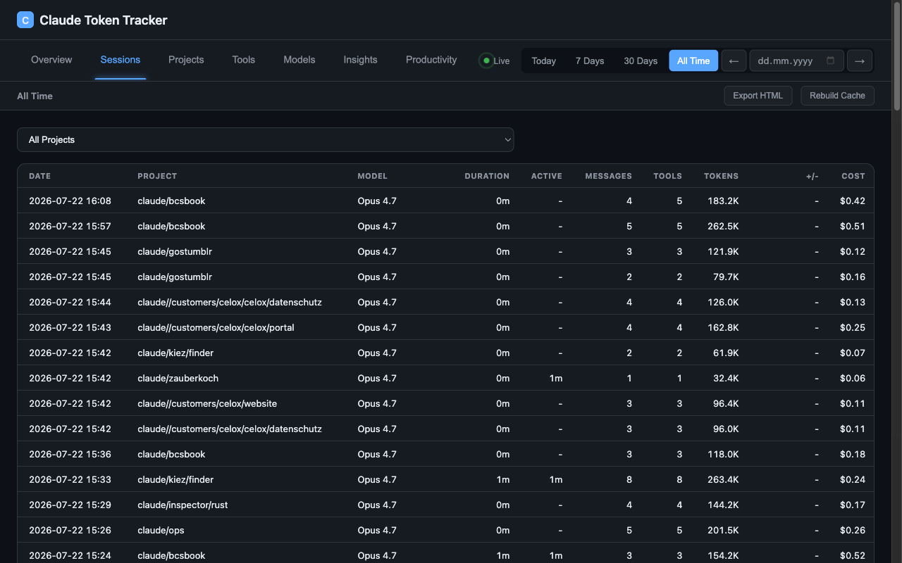
Task: Select the Sessions tab
Action: click(x=120, y=60)
